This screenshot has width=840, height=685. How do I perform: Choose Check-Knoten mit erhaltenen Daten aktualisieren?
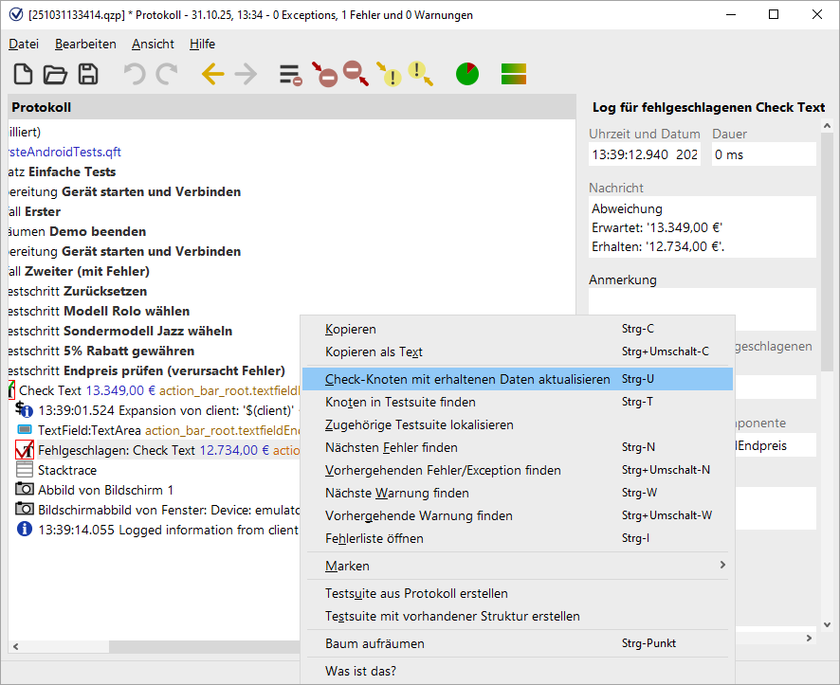(x=467, y=379)
